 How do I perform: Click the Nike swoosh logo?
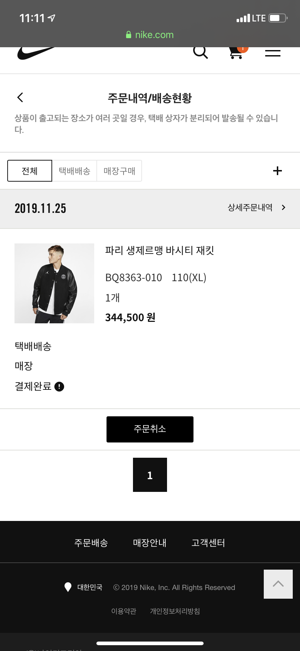click(x=36, y=53)
